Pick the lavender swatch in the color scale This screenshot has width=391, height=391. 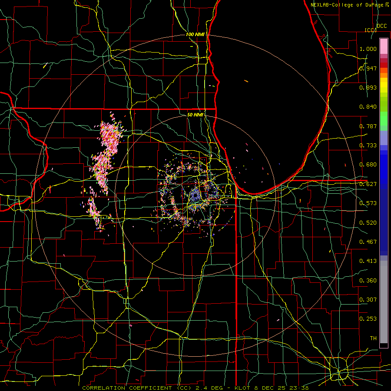pos(384,138)
